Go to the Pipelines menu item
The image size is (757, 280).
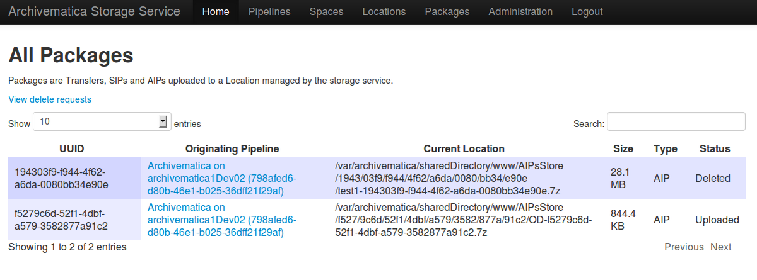click(269, 12)
